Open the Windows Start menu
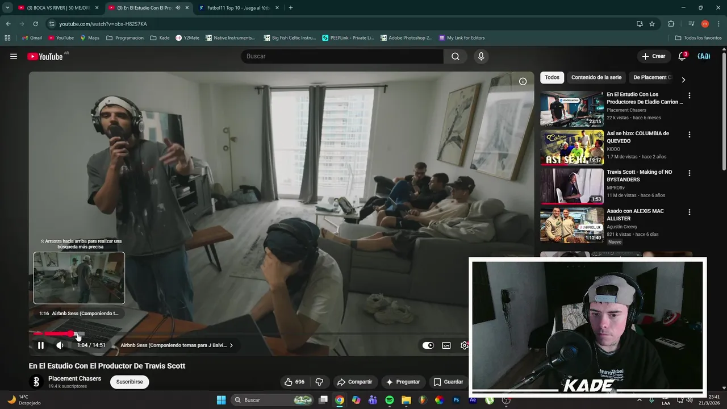This screenshot has width=727, height=409. pos(221,400)
